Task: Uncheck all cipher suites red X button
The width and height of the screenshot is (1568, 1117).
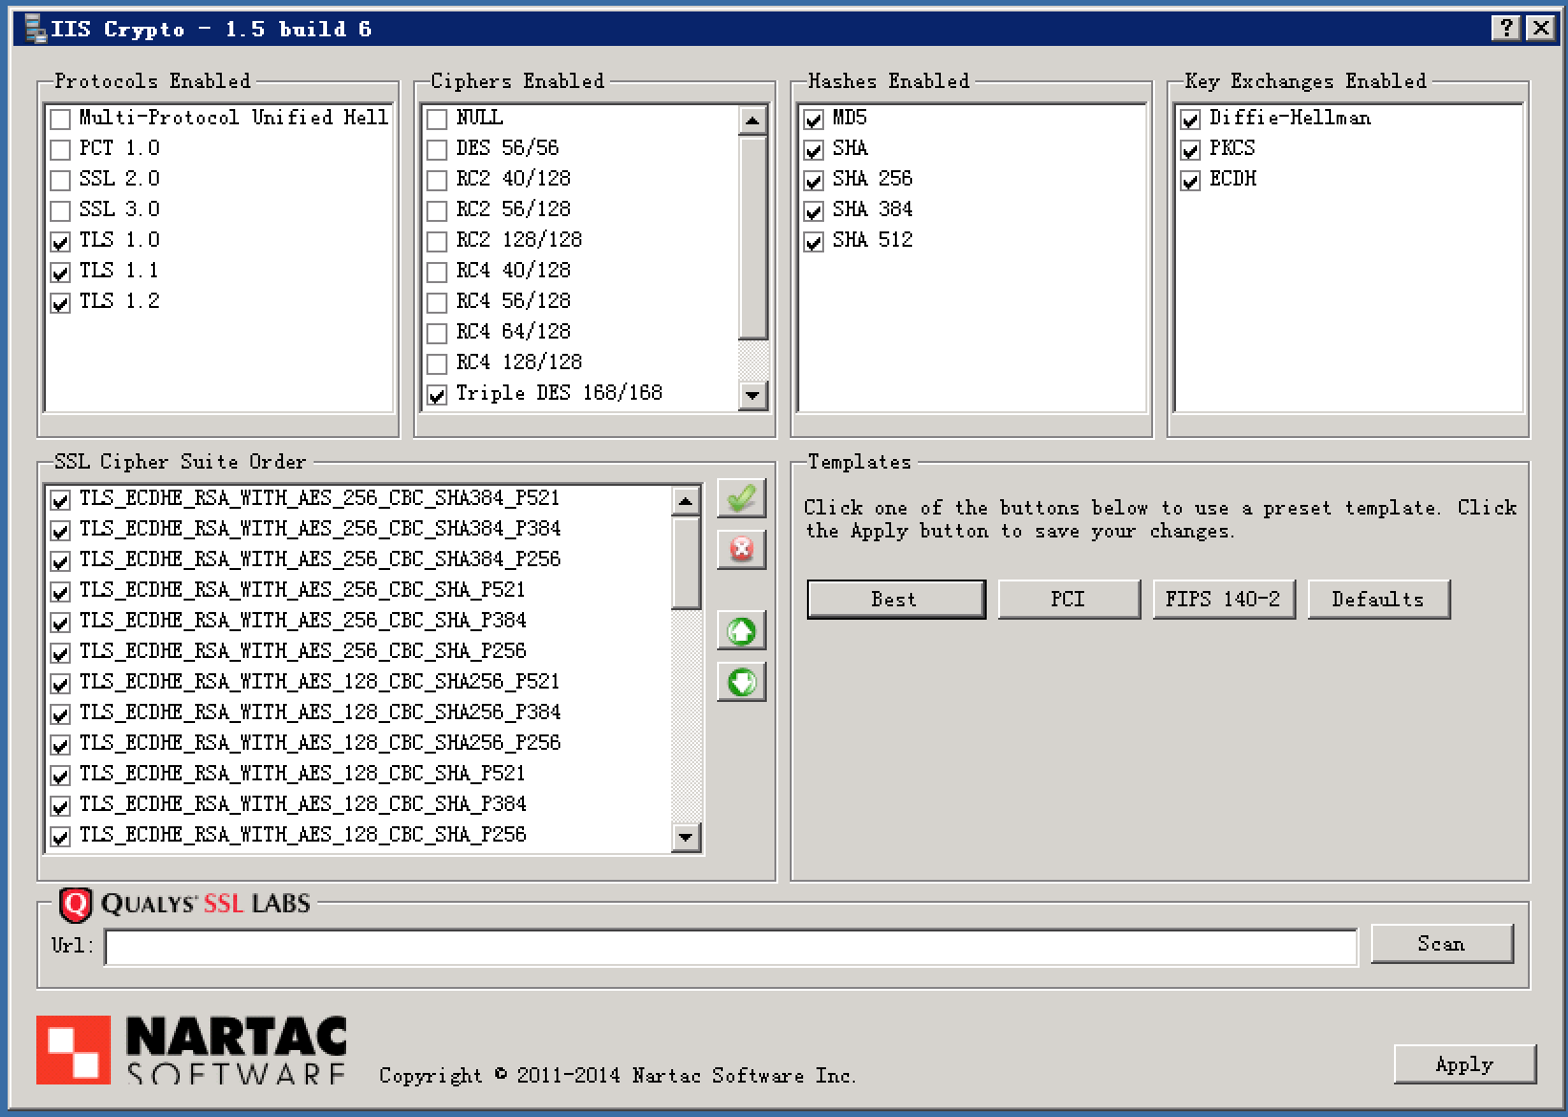Action: coord(741,549)
